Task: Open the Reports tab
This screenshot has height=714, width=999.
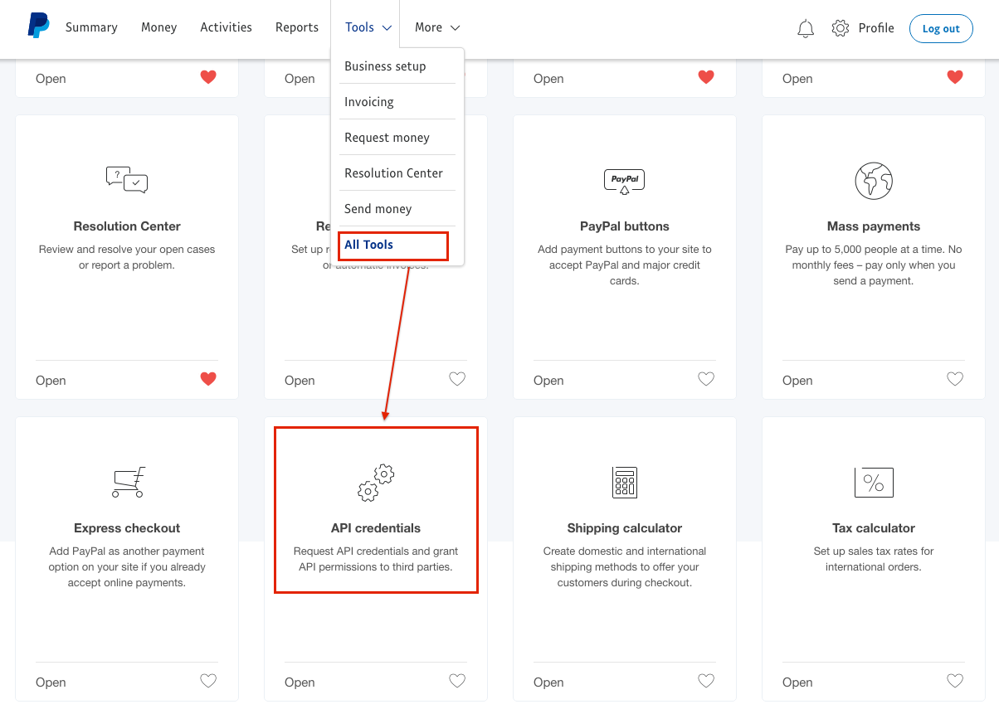Action: [297, 27]
